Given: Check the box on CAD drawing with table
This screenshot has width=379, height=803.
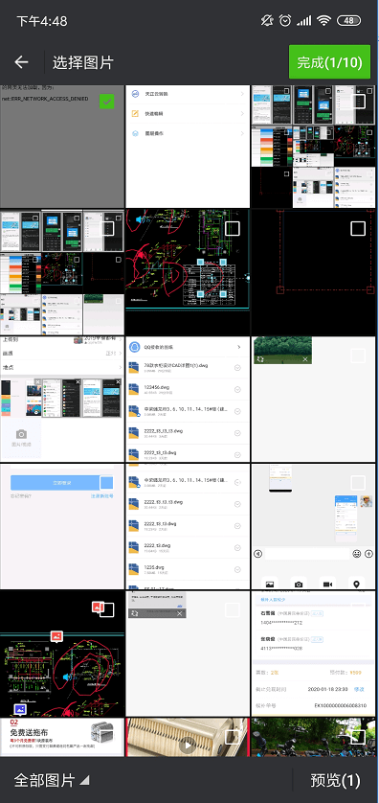Looking at the screenshot, I should [233, 228].
